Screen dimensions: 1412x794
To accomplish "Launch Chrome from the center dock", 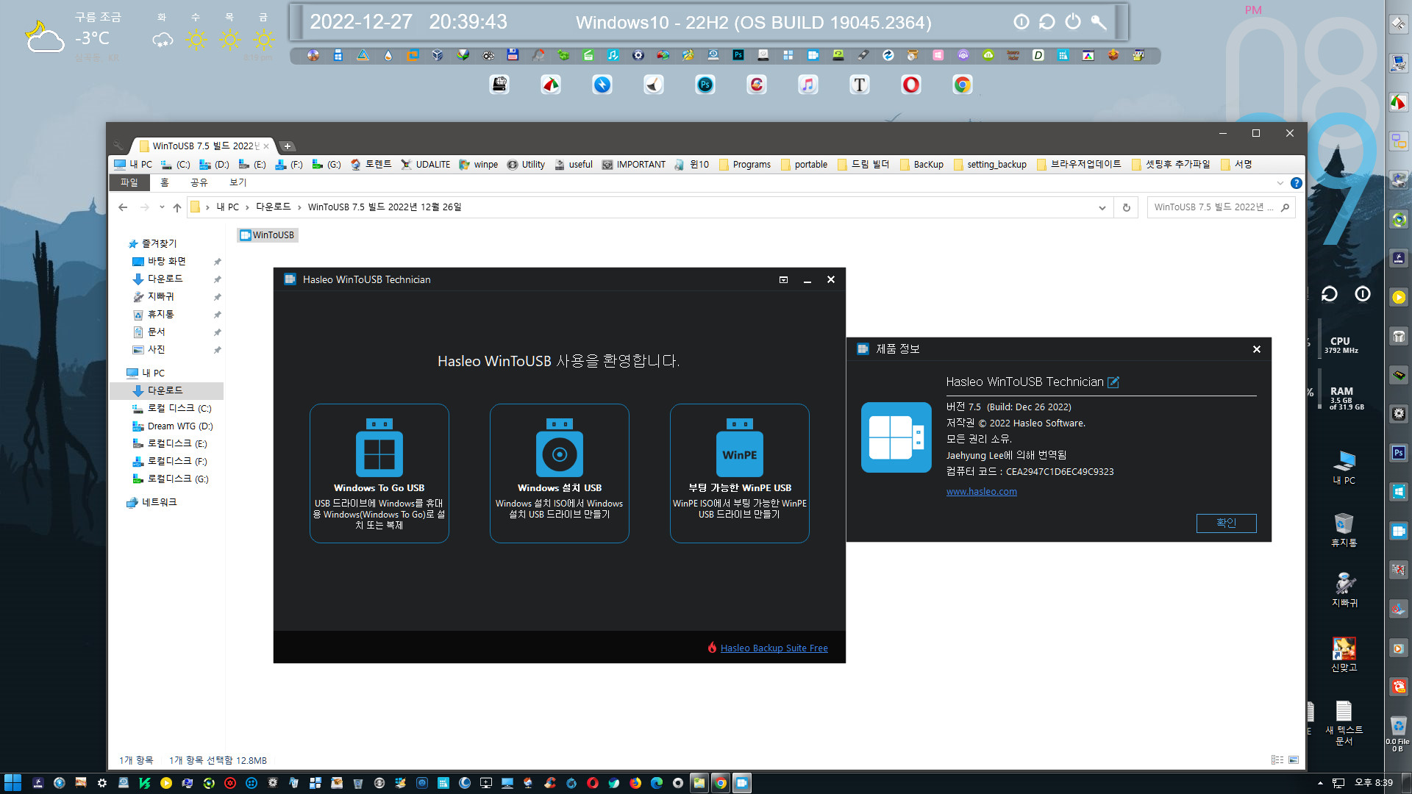I will click(x=963, y=85).
